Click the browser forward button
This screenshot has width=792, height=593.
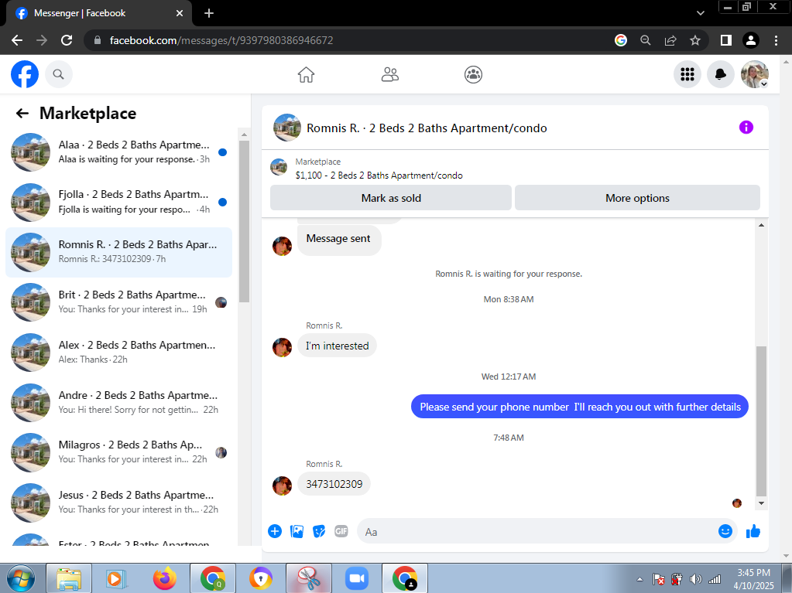(41, 40)
